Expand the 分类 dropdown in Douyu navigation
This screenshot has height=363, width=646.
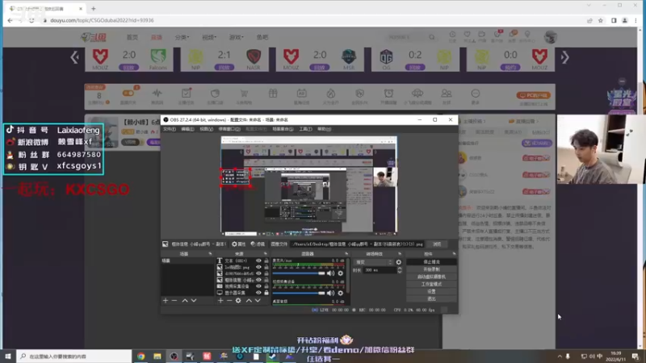[182, 37]
